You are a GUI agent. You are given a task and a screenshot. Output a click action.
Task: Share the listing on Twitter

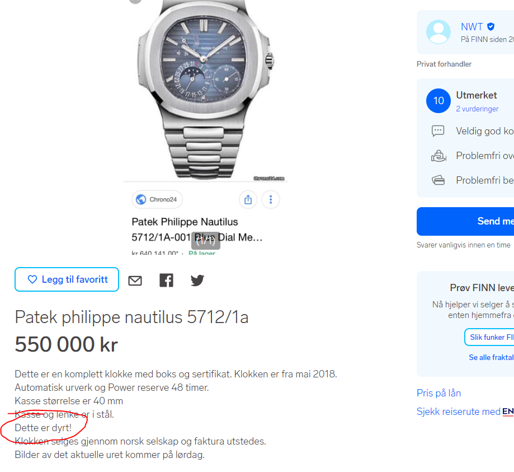(197, 280)
